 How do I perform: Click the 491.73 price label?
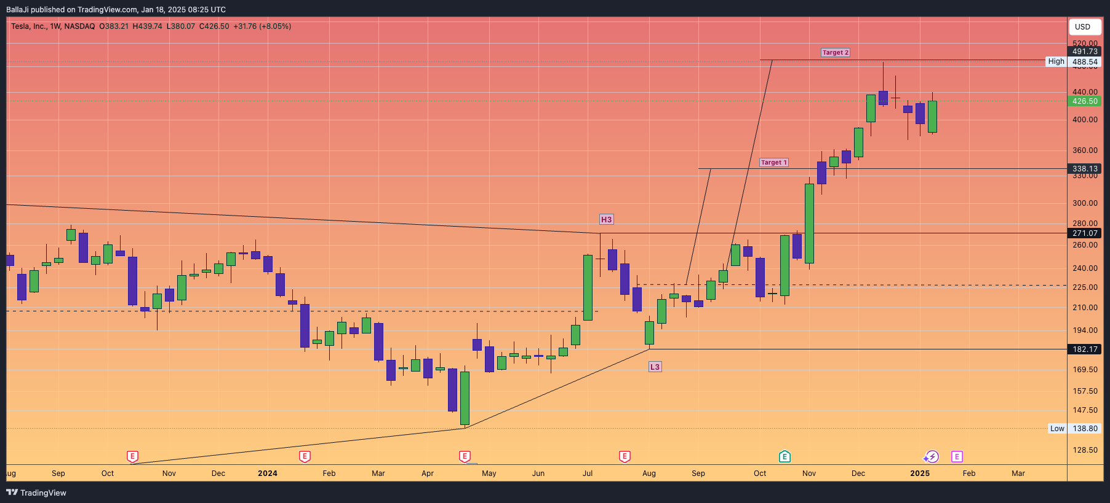coord(1085,52)
